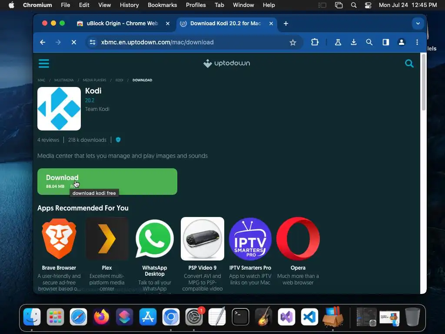
Task: Click the toolbar search icon
Action: 369,42
